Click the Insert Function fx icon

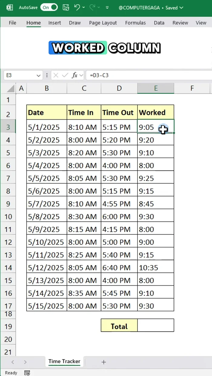pos(74,75)
